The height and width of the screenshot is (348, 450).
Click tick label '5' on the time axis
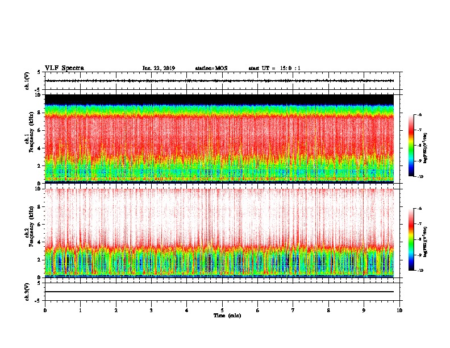[222, 310]
